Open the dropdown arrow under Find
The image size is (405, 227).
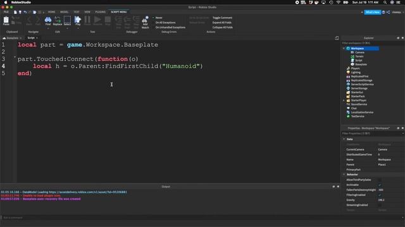[x=48, y=28]
